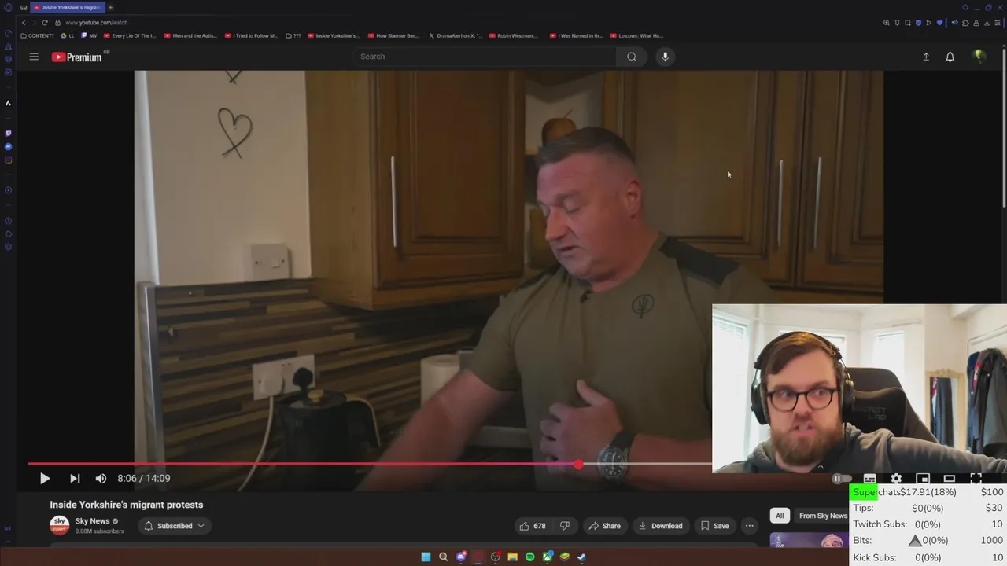Download the video
Viewport: 1007px width, 566px height.
(660, 526)
